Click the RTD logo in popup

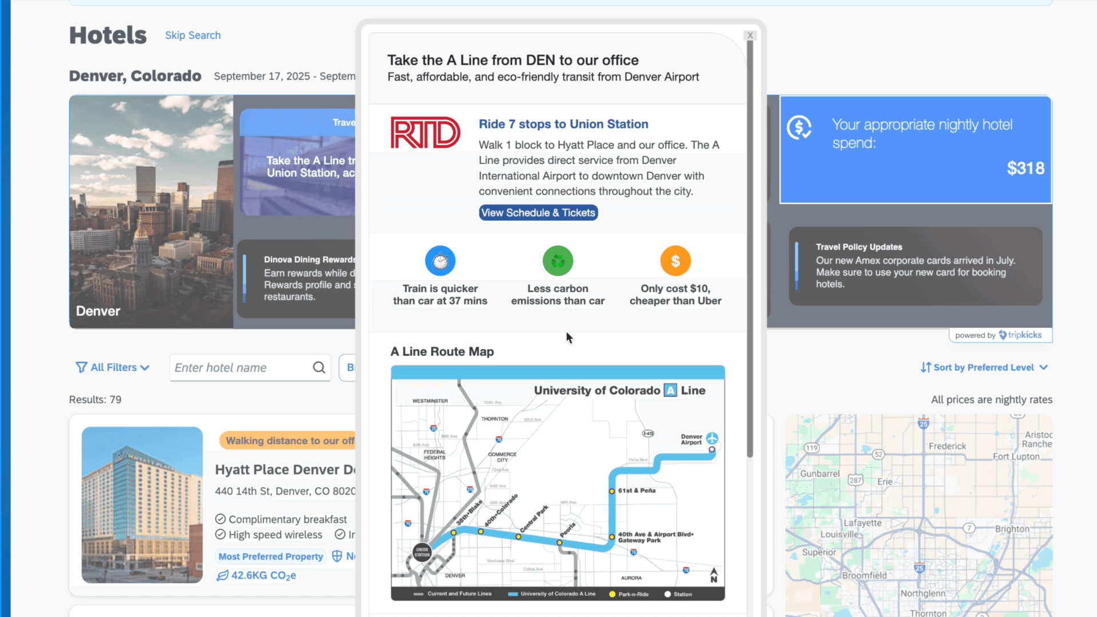coord(425,133)
